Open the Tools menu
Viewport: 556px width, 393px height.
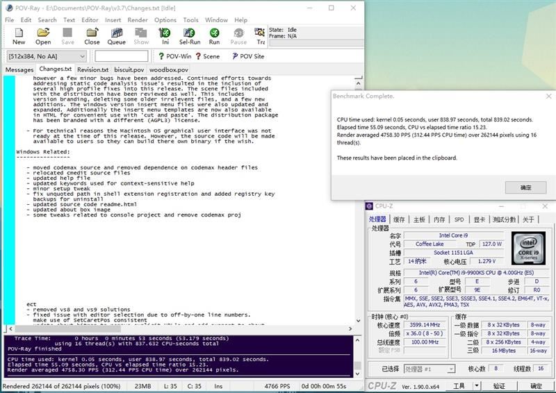tap(190, 20)
